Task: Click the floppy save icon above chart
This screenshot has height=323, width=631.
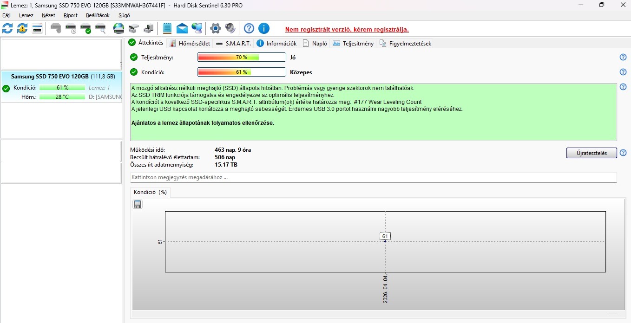Action: [138, 204]
